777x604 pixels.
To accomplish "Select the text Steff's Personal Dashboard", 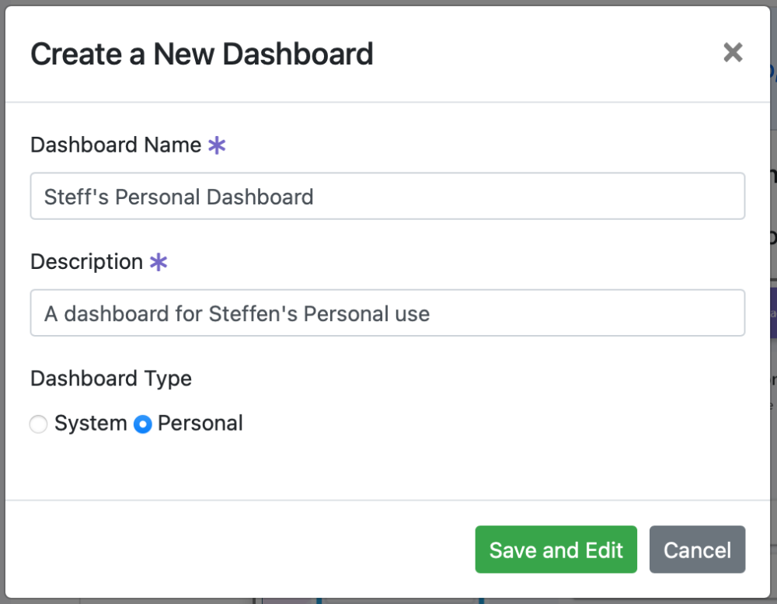I will point(178,196).
